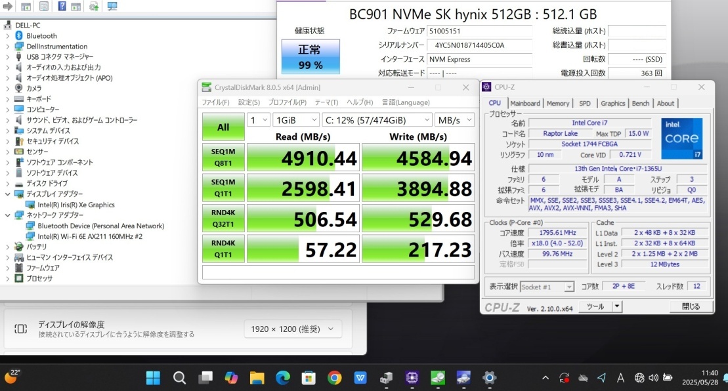Image resolution: width=728 pixels, height=391 pixels.
Task: Switch to the Mainboard tab in CPU-Z
Action: pyautogui.click(x=525, y=104)
